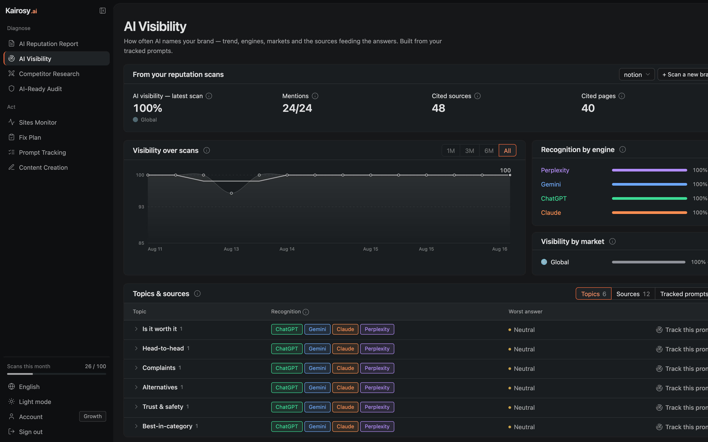Open info tooltip next to Cited sources
708x442 pixels.
pyautogui.click(x=478, y=96)
